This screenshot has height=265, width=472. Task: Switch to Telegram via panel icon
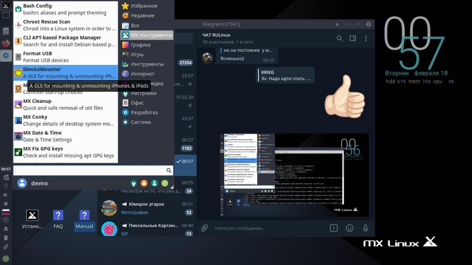pos(6,56)
